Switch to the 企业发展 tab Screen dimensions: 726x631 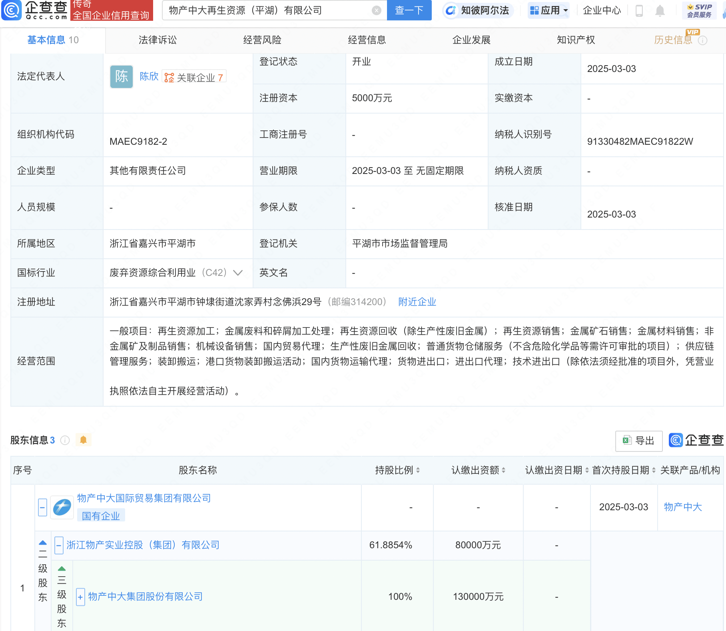tap(472, 40)
